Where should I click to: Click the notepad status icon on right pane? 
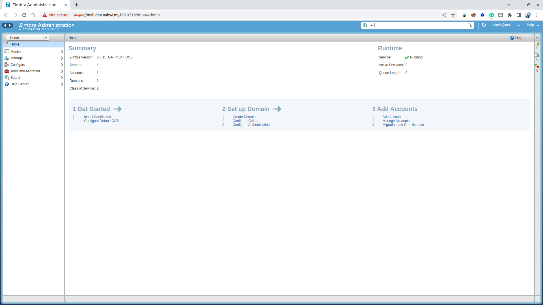(x=537, y=44)
